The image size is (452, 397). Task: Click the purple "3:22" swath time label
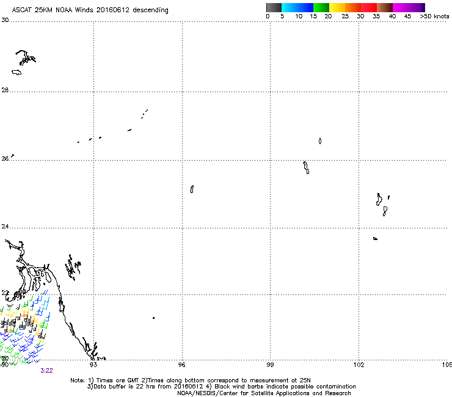[x=46, y=371]
